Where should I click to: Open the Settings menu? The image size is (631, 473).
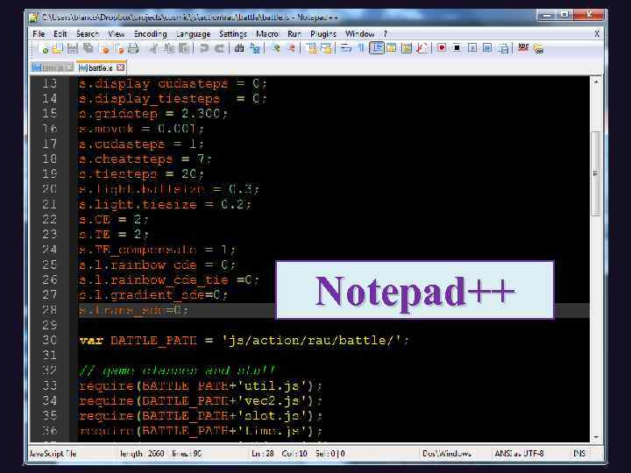(233, 34)
